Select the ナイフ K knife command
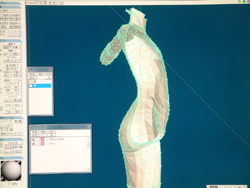Screen dimensions: 250x188 pos(13,97)
